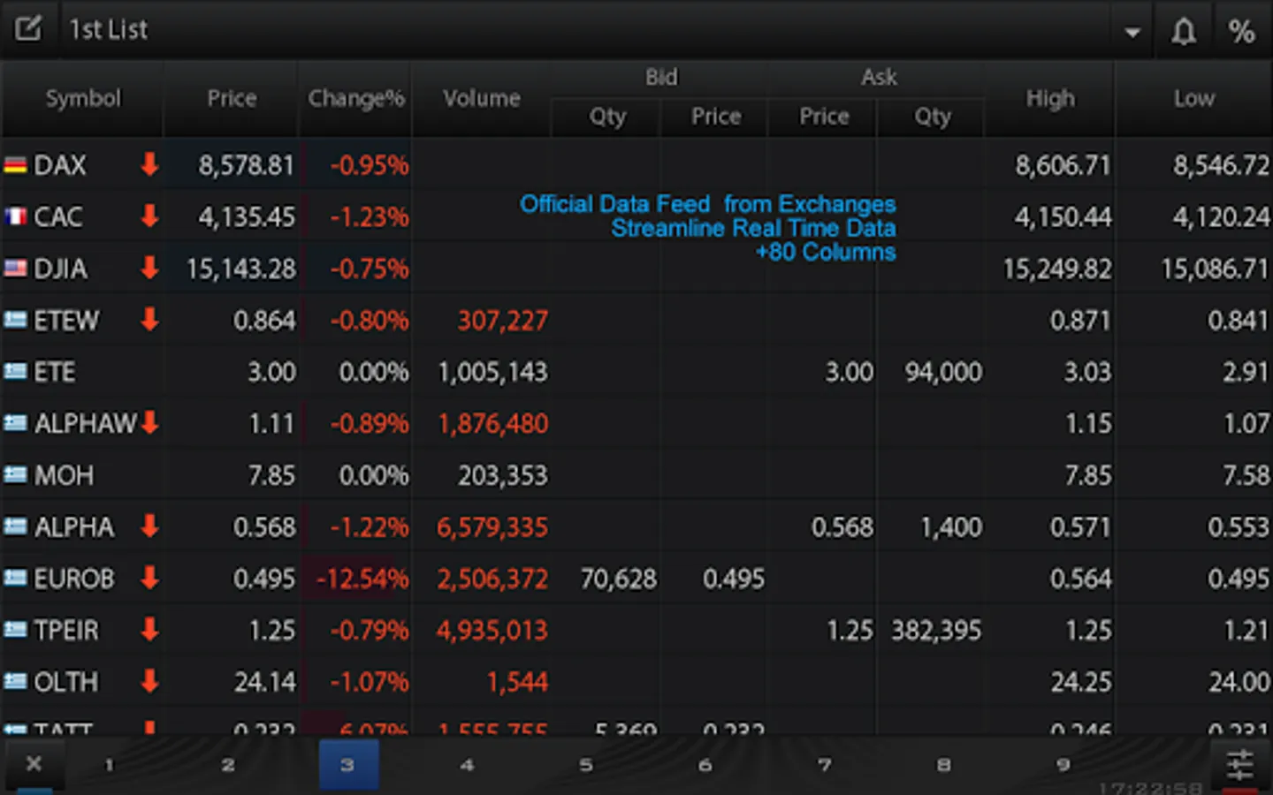
Task: Click the French flag icon beside CAC
Action: pyautogui.click(x=15, y=216)
